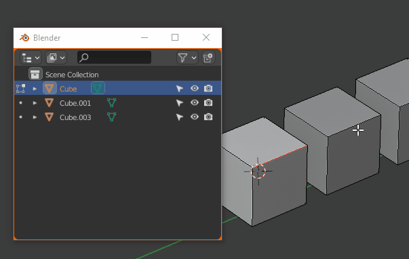Open the Outliner filter dropdown

coord(187,58)
